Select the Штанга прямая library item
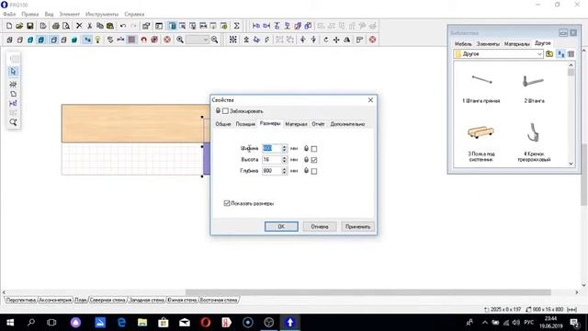Screen dimensions: 588x331 click(x=481, y=88)
